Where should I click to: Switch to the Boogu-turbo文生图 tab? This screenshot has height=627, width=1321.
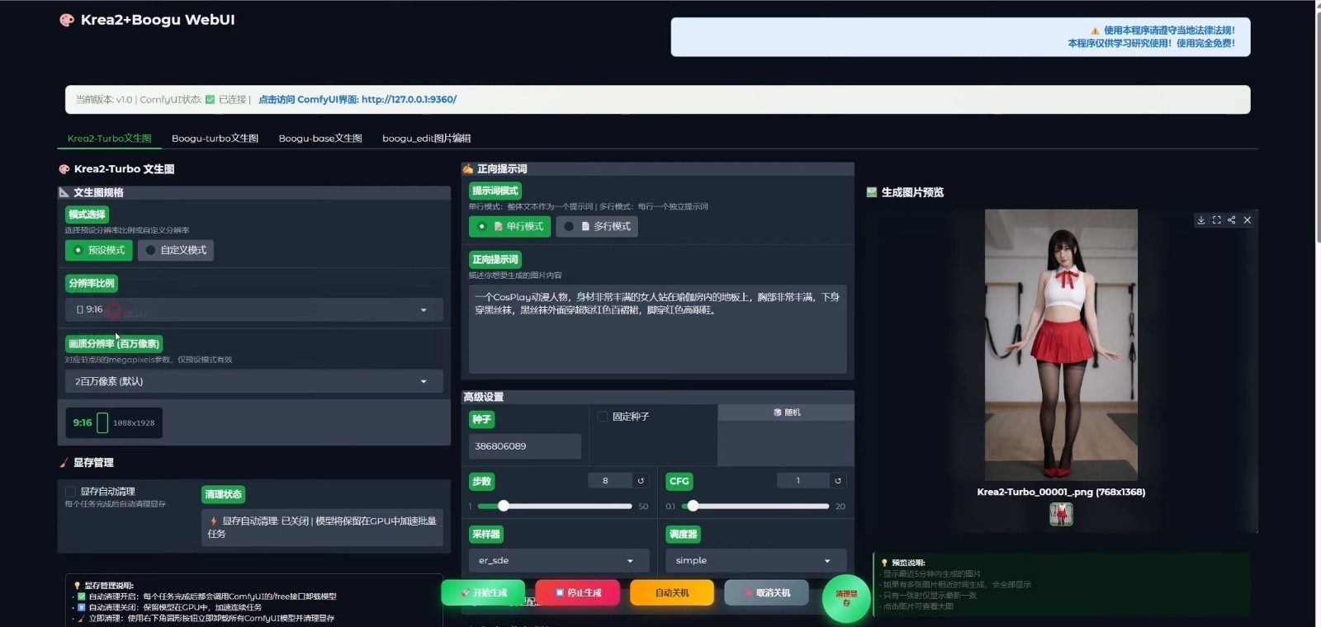(215, 139)
